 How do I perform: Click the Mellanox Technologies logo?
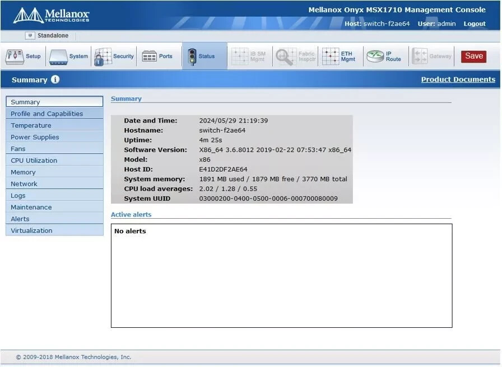(51, 15)
